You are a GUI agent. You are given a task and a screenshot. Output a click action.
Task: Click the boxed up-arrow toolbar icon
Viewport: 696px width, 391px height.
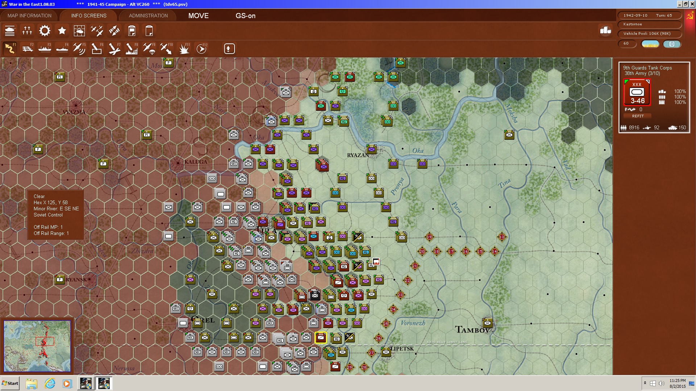229,49
